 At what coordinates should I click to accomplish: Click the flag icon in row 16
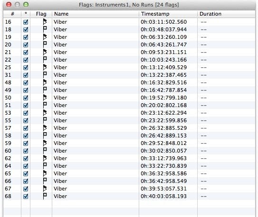(x=45, y=22)
